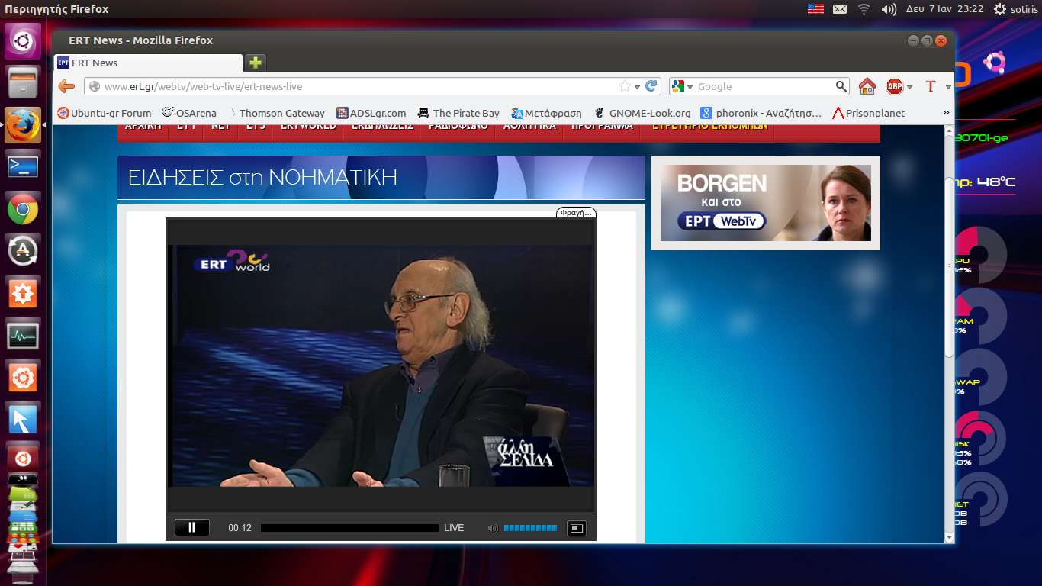This screenshot has width=1042, height=586.
Task: Open Terminal from the Ubuntu launcher
Action: coord(23,166)
